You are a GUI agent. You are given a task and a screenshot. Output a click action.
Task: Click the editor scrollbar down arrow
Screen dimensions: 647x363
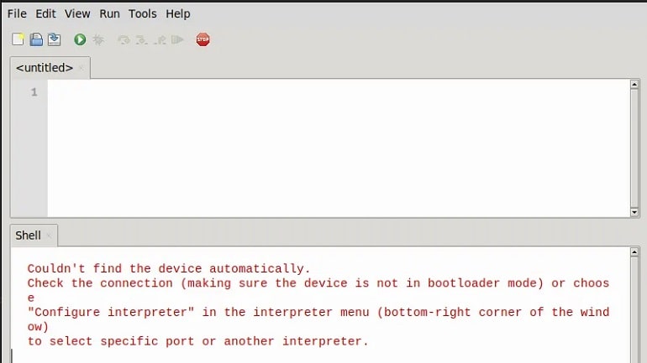click(x=634, y=212)
